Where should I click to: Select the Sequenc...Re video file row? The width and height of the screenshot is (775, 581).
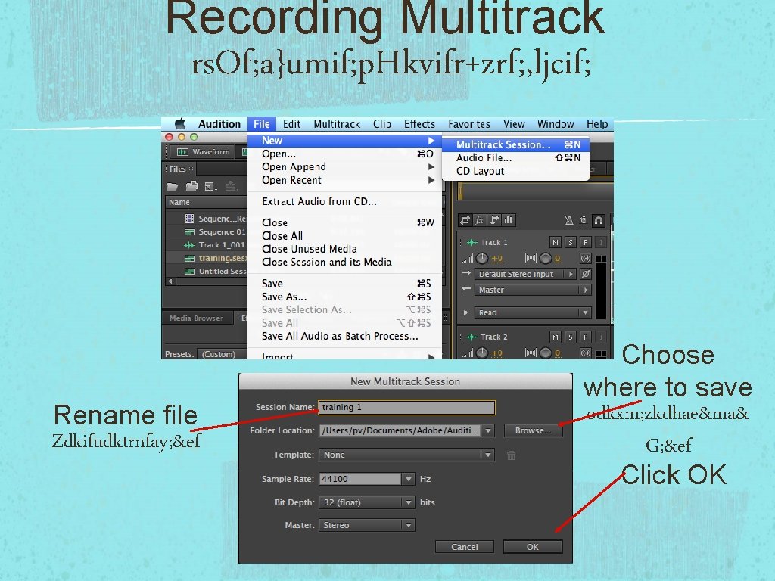[x=206, y=219]
